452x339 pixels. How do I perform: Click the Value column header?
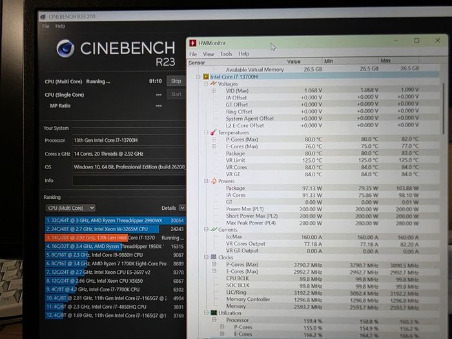coord(303,61)
